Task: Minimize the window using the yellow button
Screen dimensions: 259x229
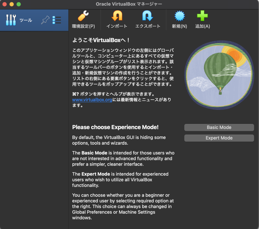Action: pyautogui.click(x=12, y=4)
